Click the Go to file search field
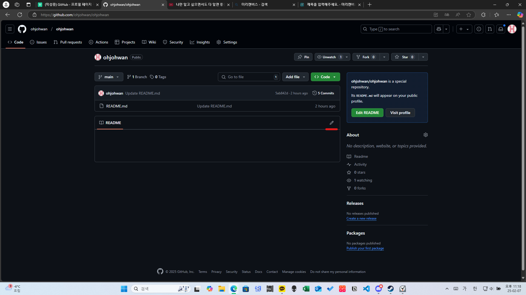Screen dimensions: 526x295 [249, 77]
